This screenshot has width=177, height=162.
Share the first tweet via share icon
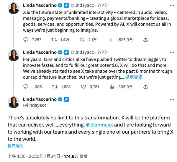(x=145, y=40)
